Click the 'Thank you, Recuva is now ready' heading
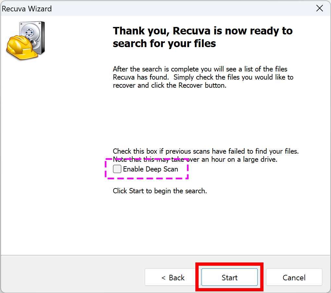This screenshot has width=331, height=293. tap(202, 37)
